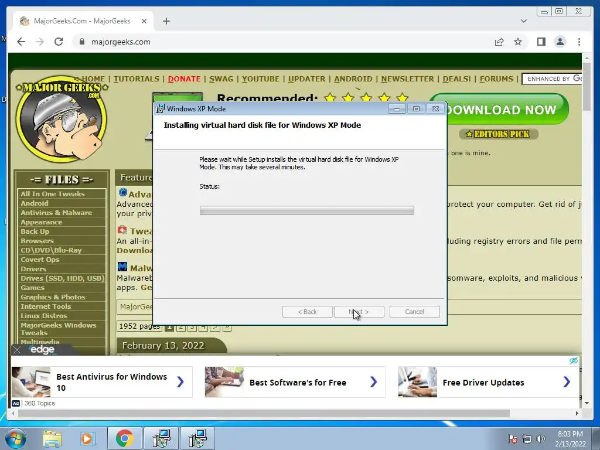Open the Appearance files category
Viewport: 600px width, 450px height.
point(42,222)
